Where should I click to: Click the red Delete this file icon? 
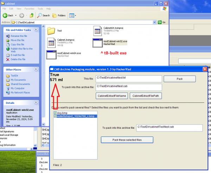point(8,59)
